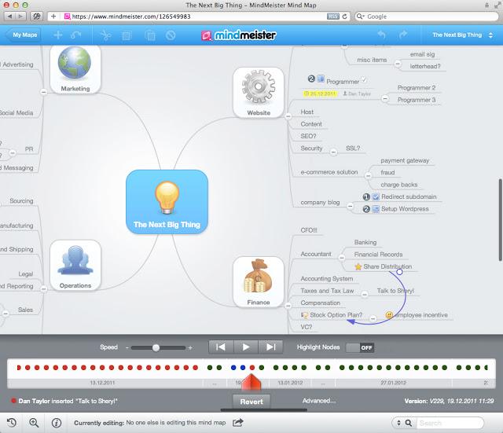Click the Dan Taylor assignee label
The width and height of the screenshot is (503, 433).
357,94
